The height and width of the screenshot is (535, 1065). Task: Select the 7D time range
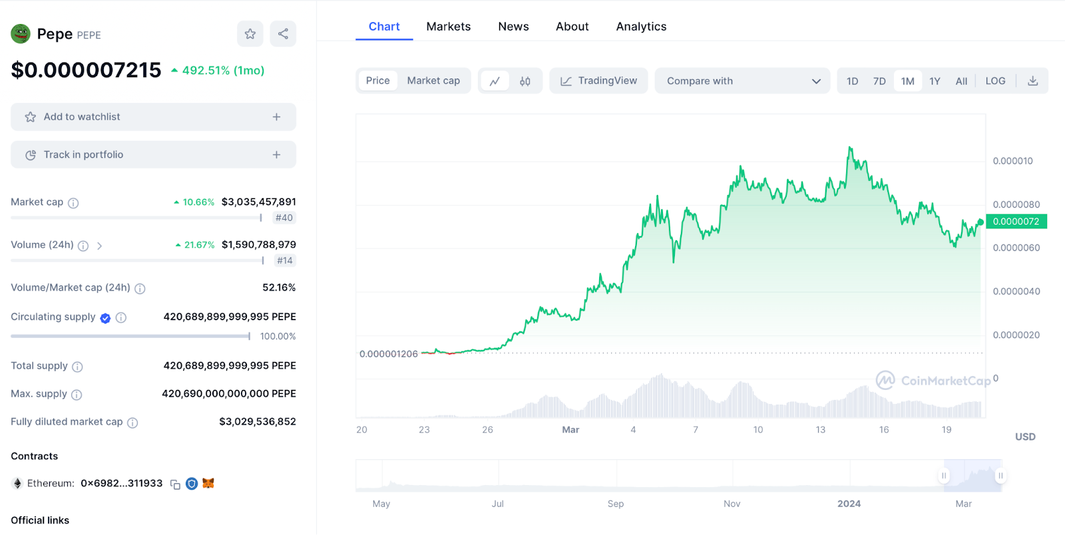879,81
